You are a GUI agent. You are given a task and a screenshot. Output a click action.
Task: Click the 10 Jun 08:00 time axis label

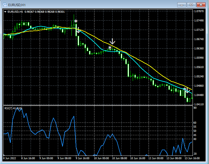click(119, 158)
